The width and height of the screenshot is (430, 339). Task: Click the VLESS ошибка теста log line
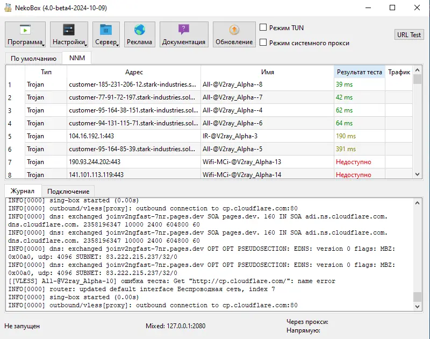point(171,281)
